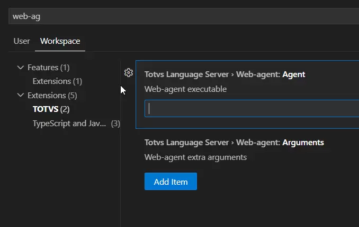Image resolution: width=359 pixels, height=227 pixels.
Task: Click the Web-agent: Agent setting title
Action: pos(225,74)
